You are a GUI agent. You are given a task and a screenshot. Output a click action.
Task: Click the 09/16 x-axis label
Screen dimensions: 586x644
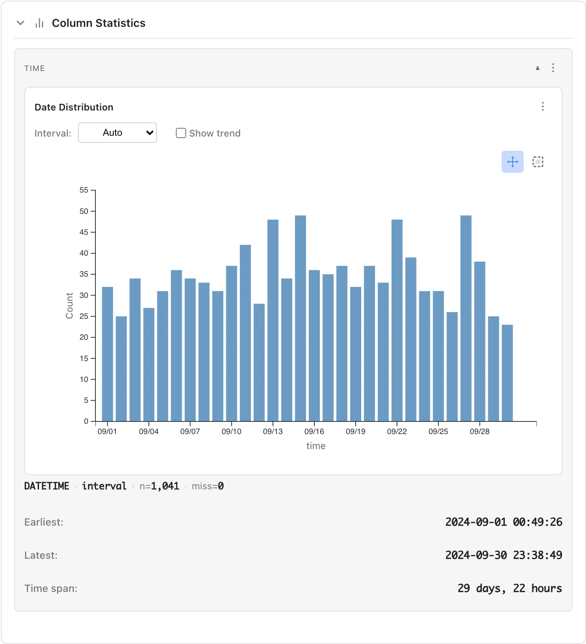pyautogui.click(x=314, y=432)
